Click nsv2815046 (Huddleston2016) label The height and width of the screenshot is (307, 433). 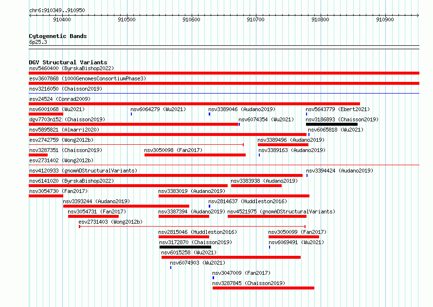coord(198,232)
